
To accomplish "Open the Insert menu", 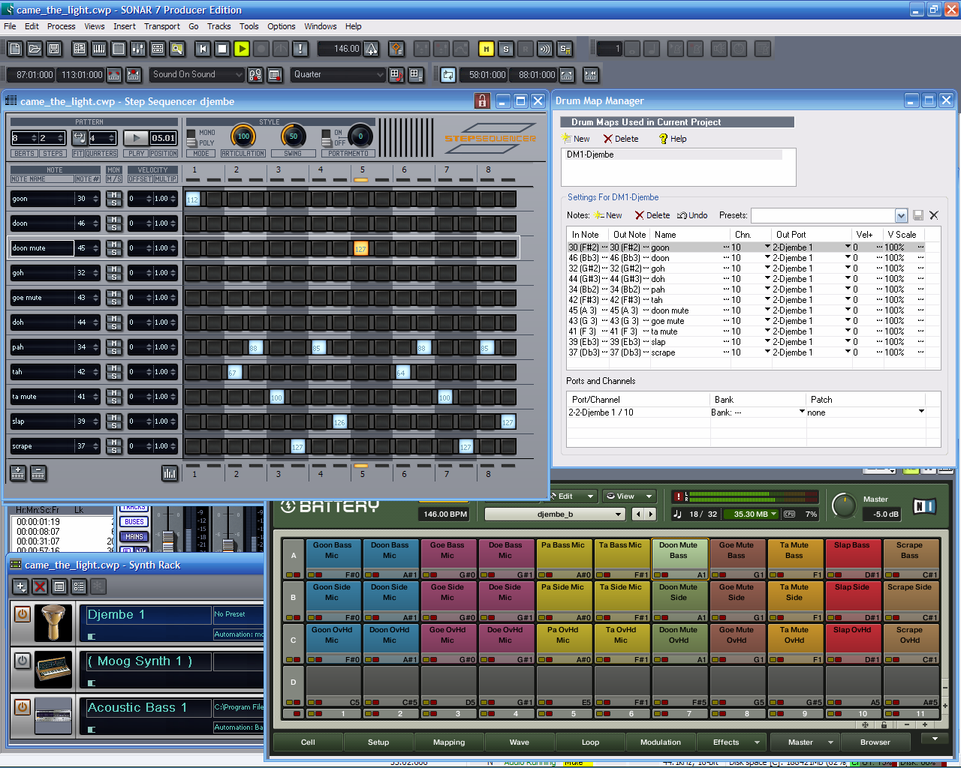I will 125,26.
